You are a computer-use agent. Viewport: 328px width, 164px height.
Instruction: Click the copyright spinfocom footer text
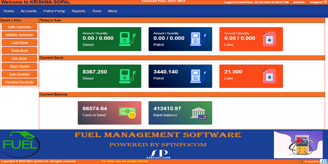(x=38, y=161)
